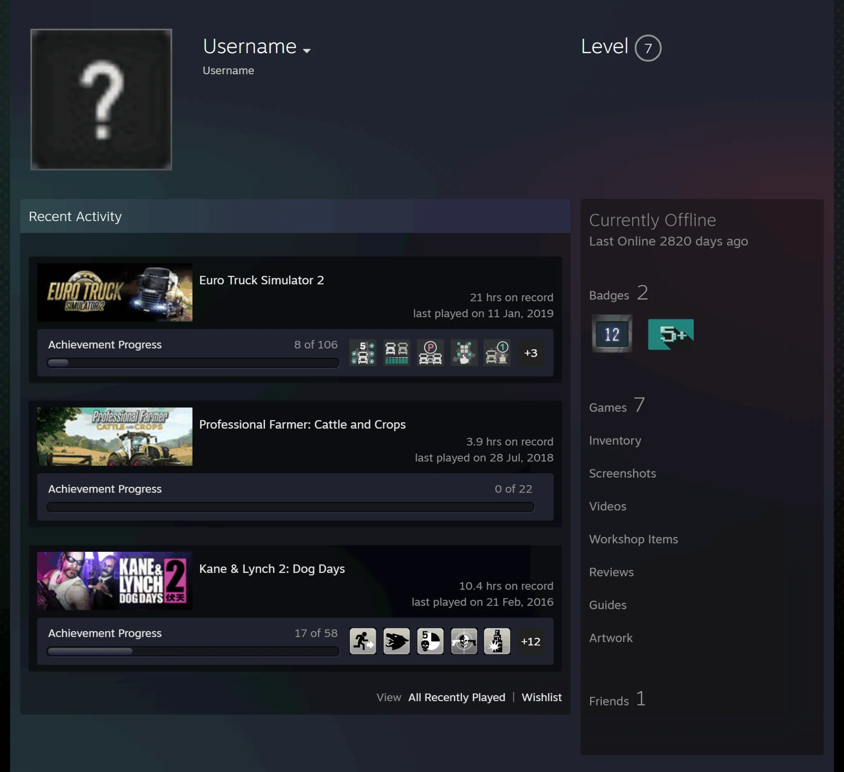Show +12 more Kane & Lynch achievements
Image resolution: width=844 pixels, height=772 pixels.
[531, 641]
